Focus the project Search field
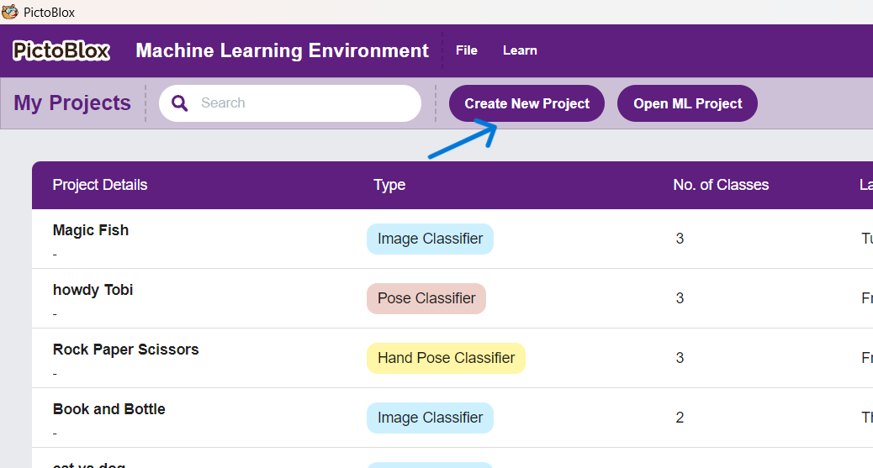This screenshot has width=873, height=468. [x=290, y=103]
